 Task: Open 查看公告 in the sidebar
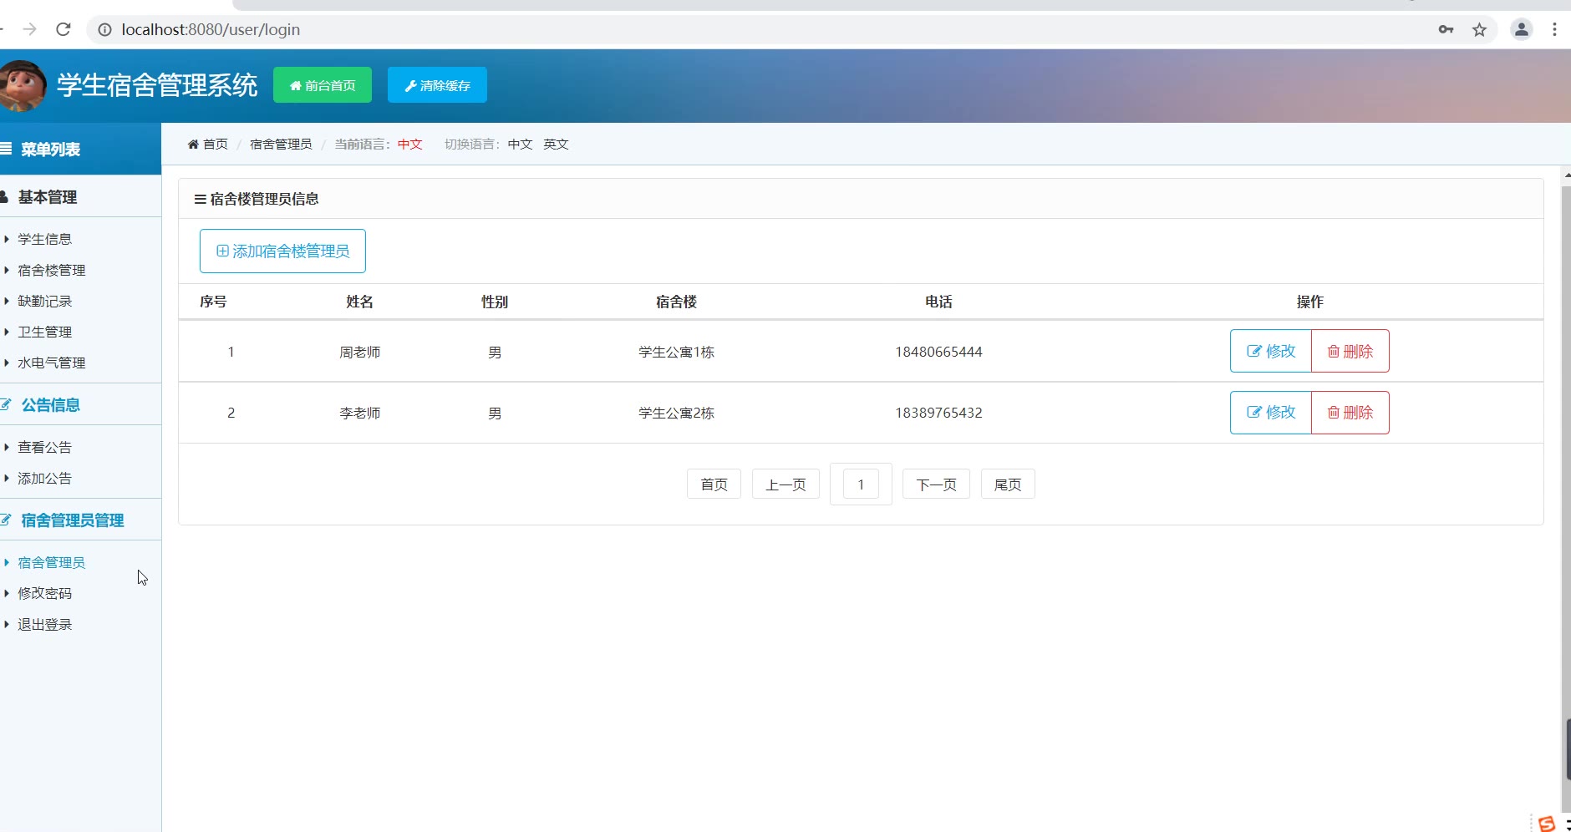[45, 447]
